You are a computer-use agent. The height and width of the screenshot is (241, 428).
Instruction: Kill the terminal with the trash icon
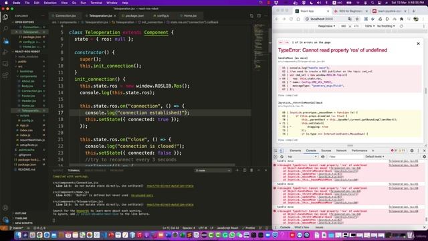(x=251, y=170)
